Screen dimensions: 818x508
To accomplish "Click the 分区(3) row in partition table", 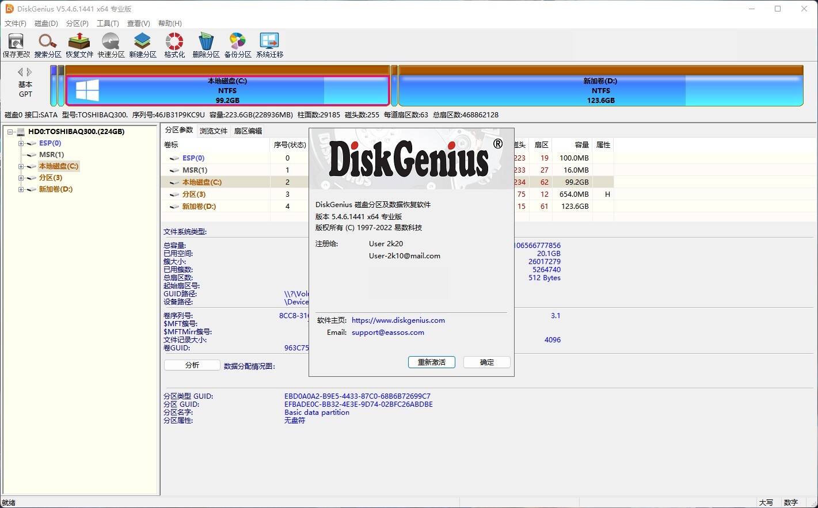I will click(x=387, y=194).
